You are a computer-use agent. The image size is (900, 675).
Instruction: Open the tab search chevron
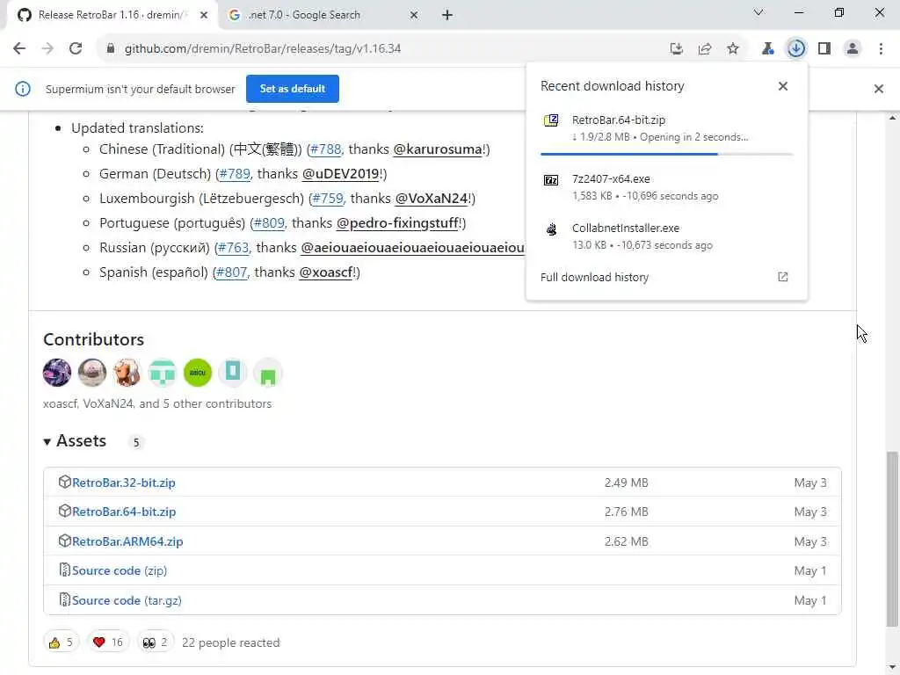pyautogui.click(x=758, y=12)
